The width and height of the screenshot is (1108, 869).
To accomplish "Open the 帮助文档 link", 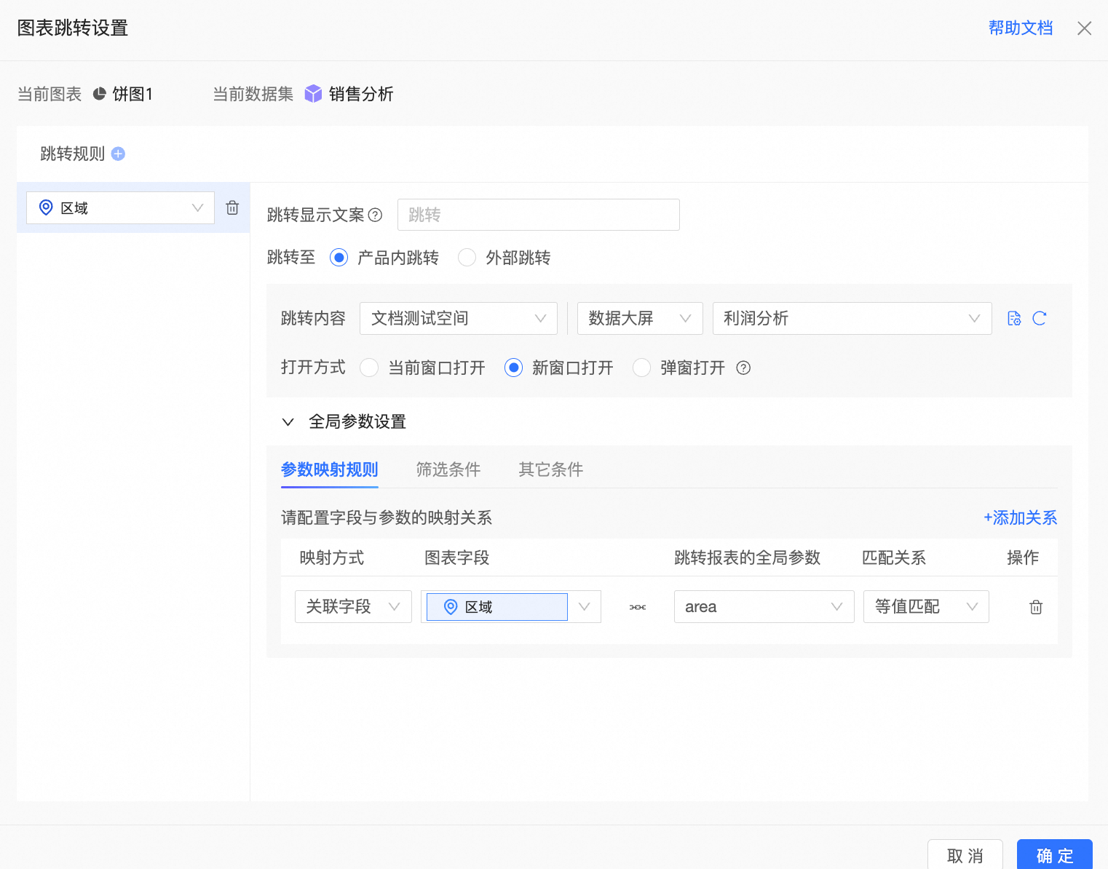I will (x=1021, y=28).
